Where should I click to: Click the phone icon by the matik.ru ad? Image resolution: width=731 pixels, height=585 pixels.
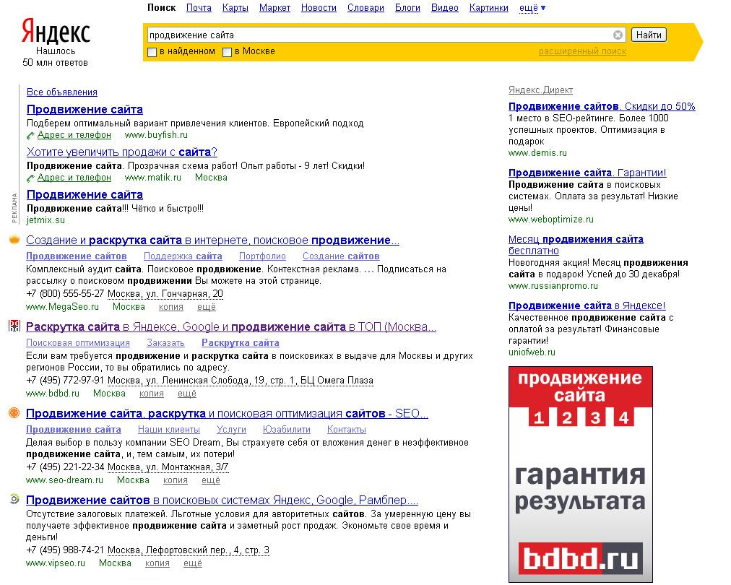31,178
